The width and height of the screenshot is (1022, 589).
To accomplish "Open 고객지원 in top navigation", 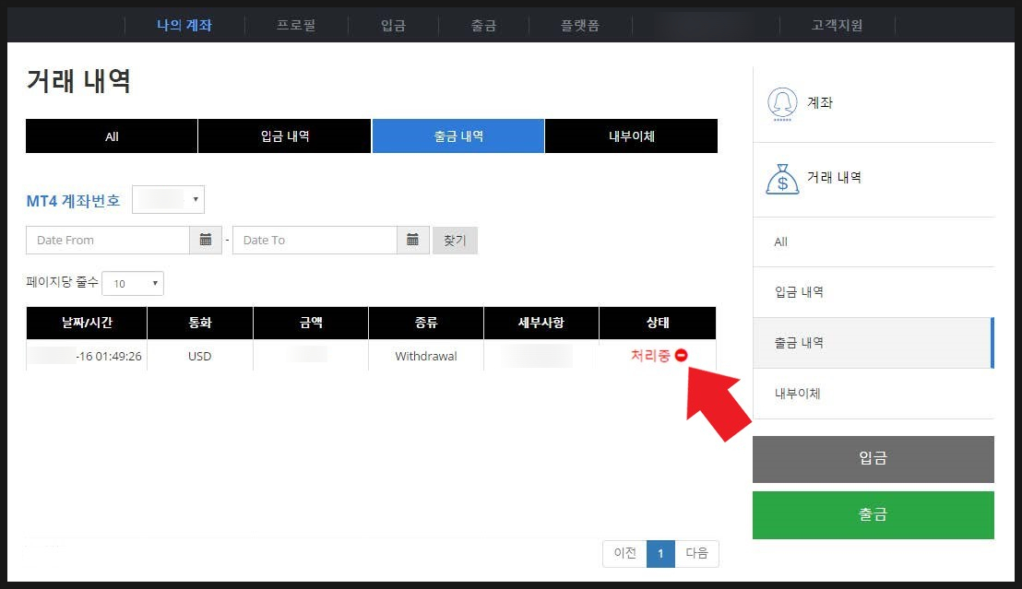I will click(837, 26).
